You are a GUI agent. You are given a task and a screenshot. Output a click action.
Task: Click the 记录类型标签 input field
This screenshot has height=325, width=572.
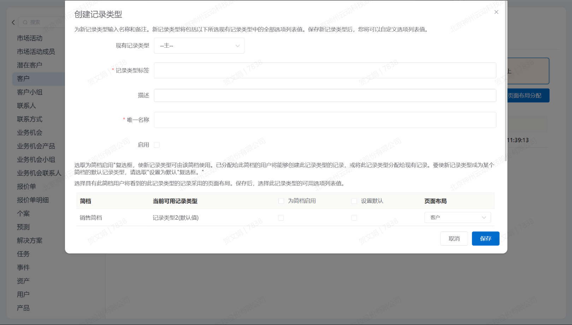pyautogui.click(x=325, y=71)
